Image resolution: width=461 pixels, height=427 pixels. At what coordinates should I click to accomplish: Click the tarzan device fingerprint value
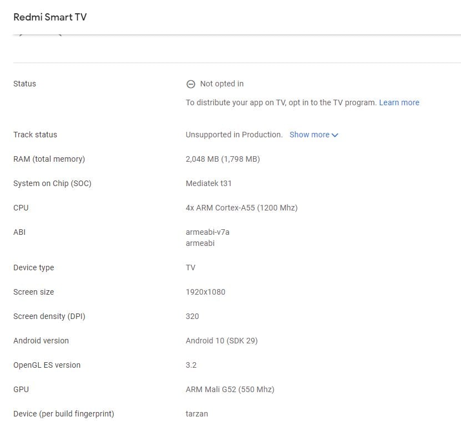pos(196,414)
